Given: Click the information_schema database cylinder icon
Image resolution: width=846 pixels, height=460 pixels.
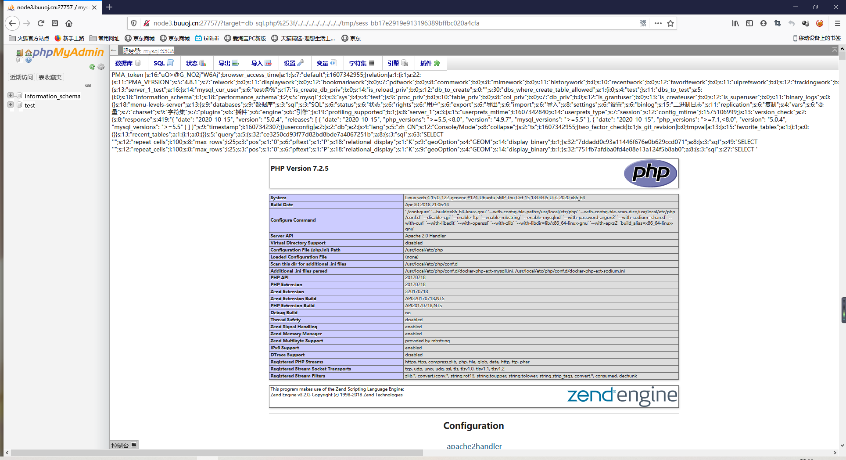Looking at the screenshot, I should [19, 96].
